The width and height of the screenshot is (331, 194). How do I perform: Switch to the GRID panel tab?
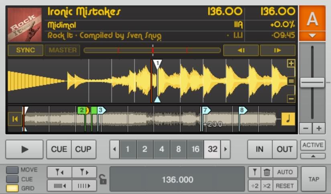click(13, 188)
